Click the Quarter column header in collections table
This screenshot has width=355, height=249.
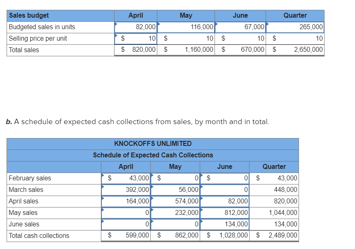pos(274,167)
